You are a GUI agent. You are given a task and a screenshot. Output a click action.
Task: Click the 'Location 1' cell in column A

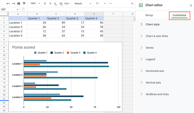[18, 23]
